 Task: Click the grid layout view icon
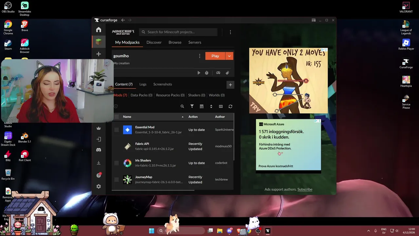pos(202,106)
